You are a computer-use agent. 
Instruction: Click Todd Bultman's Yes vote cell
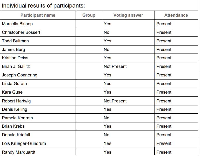(x=107, y=41)
